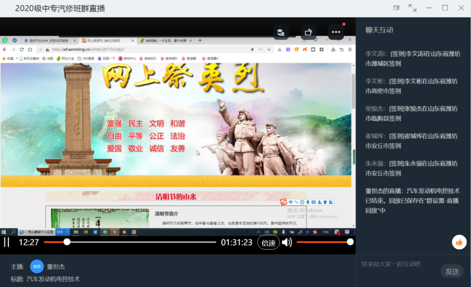Click the Sogou input method S logo
The image size is (471, 287).
click(x=283, y=202)
